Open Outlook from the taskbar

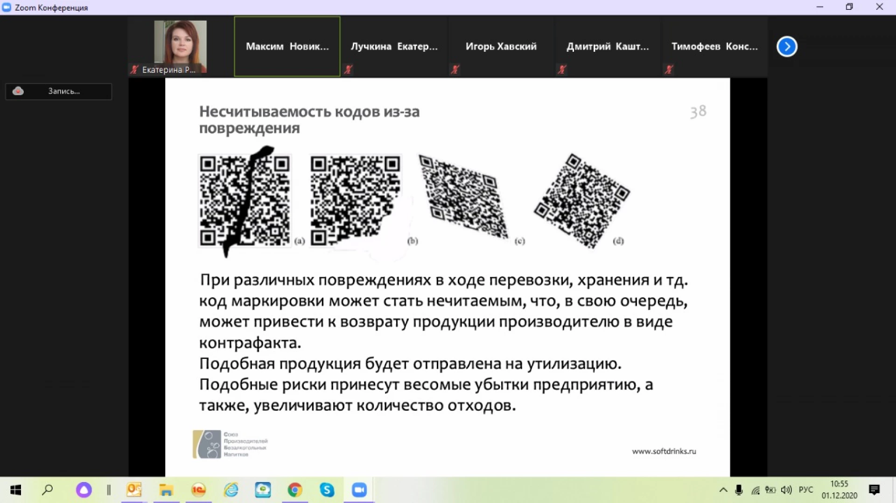tap(134, 490)
